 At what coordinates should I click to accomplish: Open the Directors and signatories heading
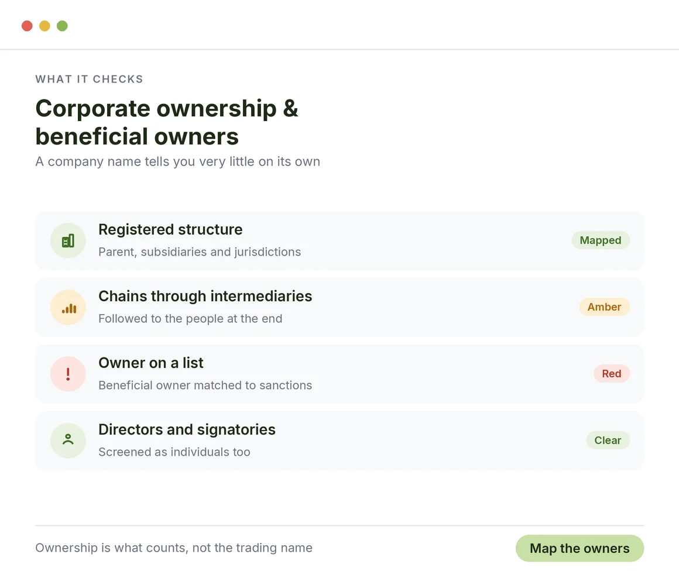[187, 429]
